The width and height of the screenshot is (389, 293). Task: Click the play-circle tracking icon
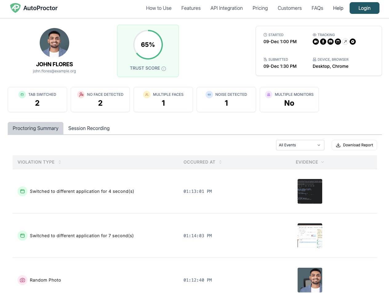353,42
